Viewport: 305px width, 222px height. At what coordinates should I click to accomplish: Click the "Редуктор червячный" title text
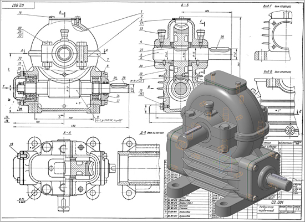266,209
